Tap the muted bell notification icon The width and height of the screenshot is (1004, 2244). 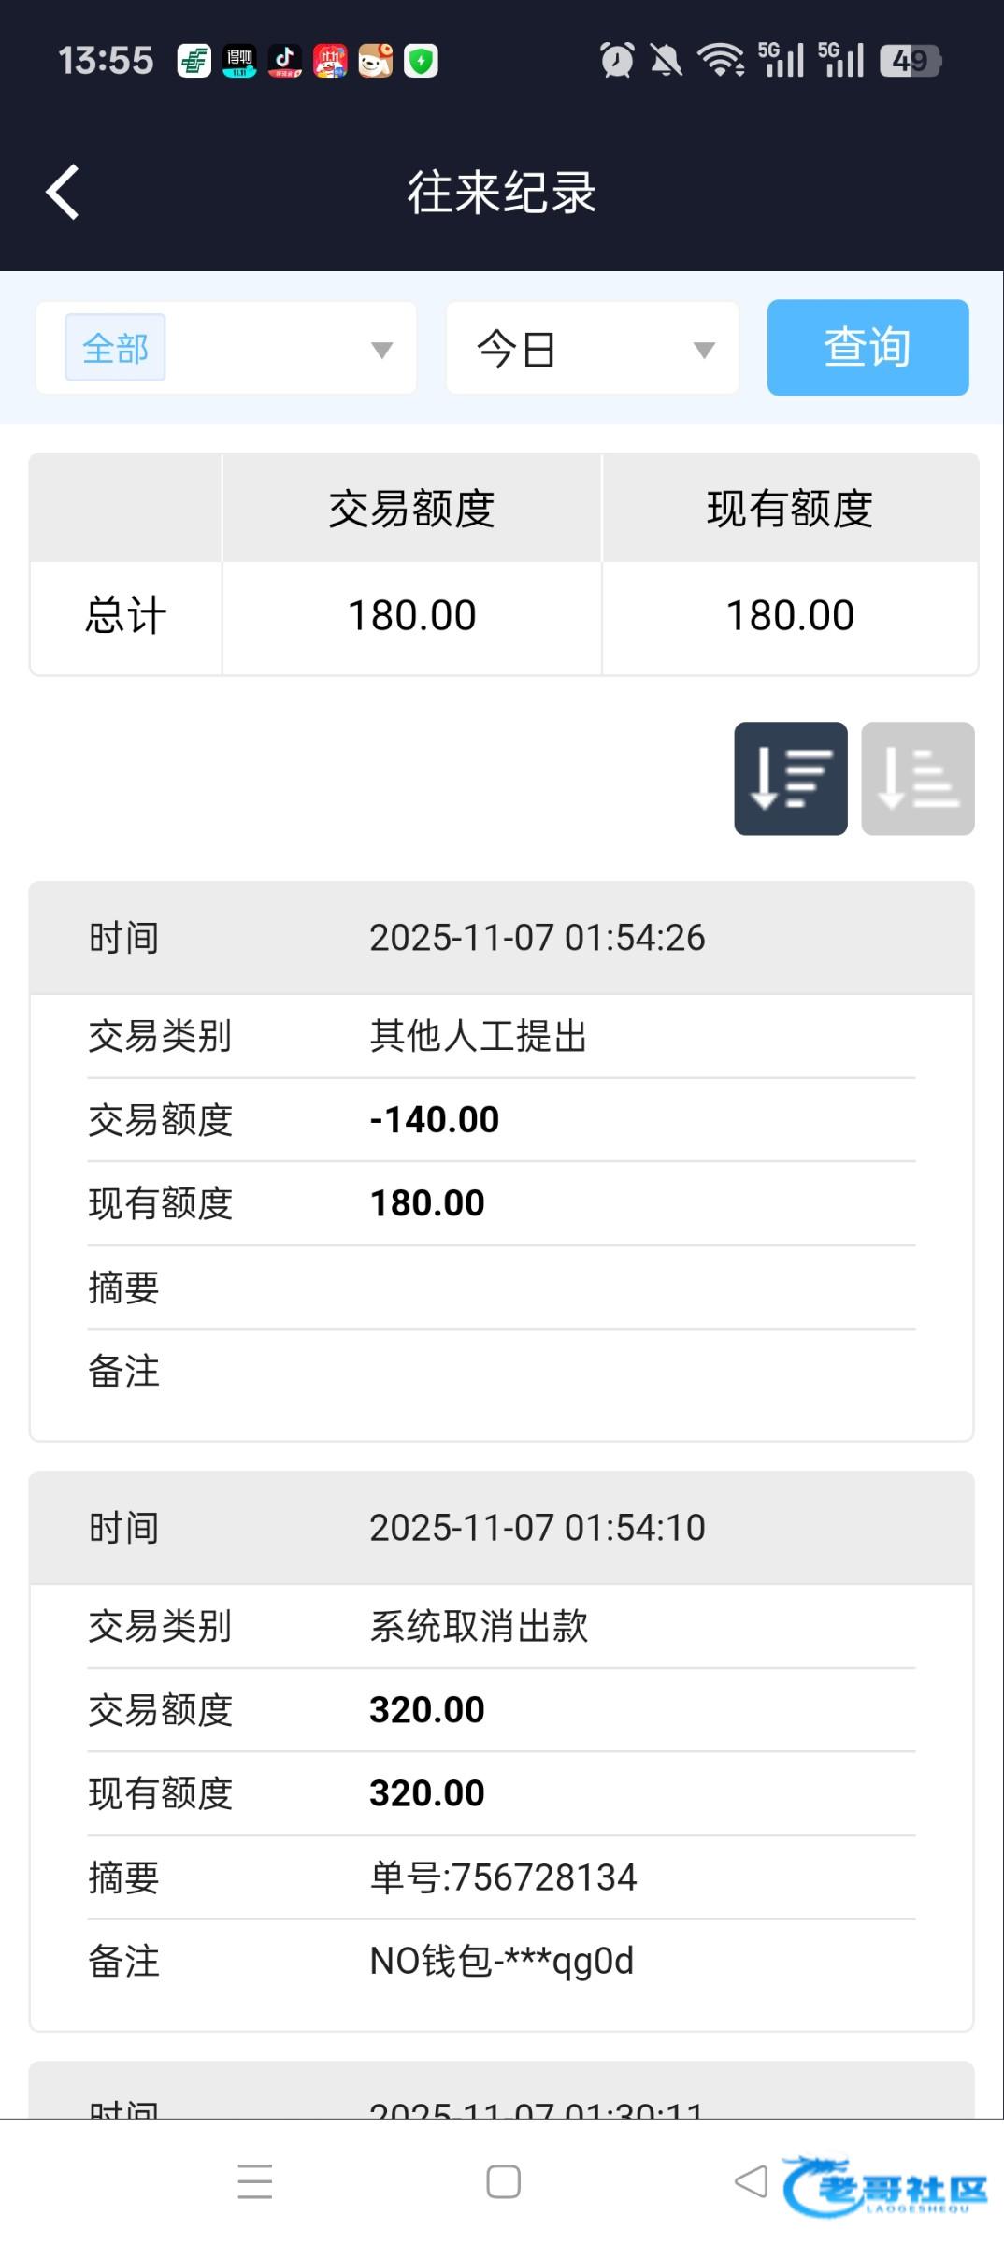click(667, 61)
